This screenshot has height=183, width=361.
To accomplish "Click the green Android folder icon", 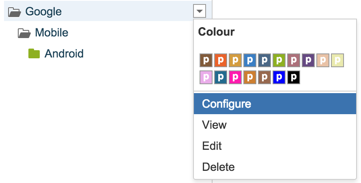I will [34, 53].
